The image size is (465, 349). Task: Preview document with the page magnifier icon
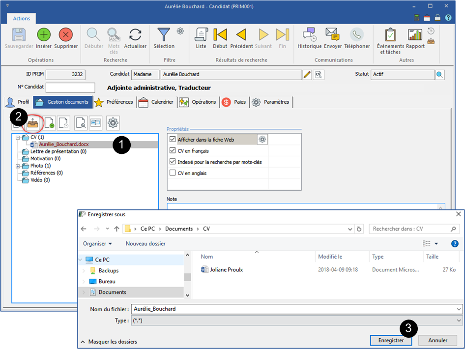click(81, 123)
